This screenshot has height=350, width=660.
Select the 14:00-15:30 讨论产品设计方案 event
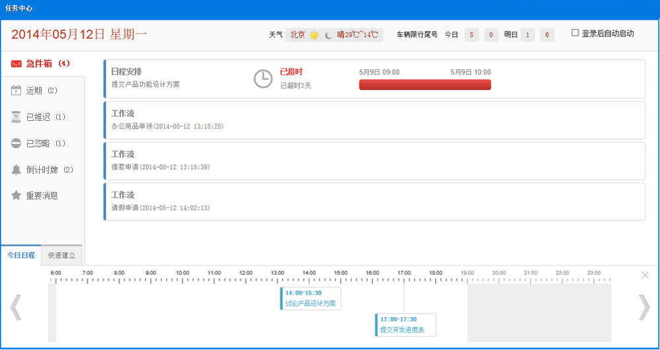[x=311, y=298]
